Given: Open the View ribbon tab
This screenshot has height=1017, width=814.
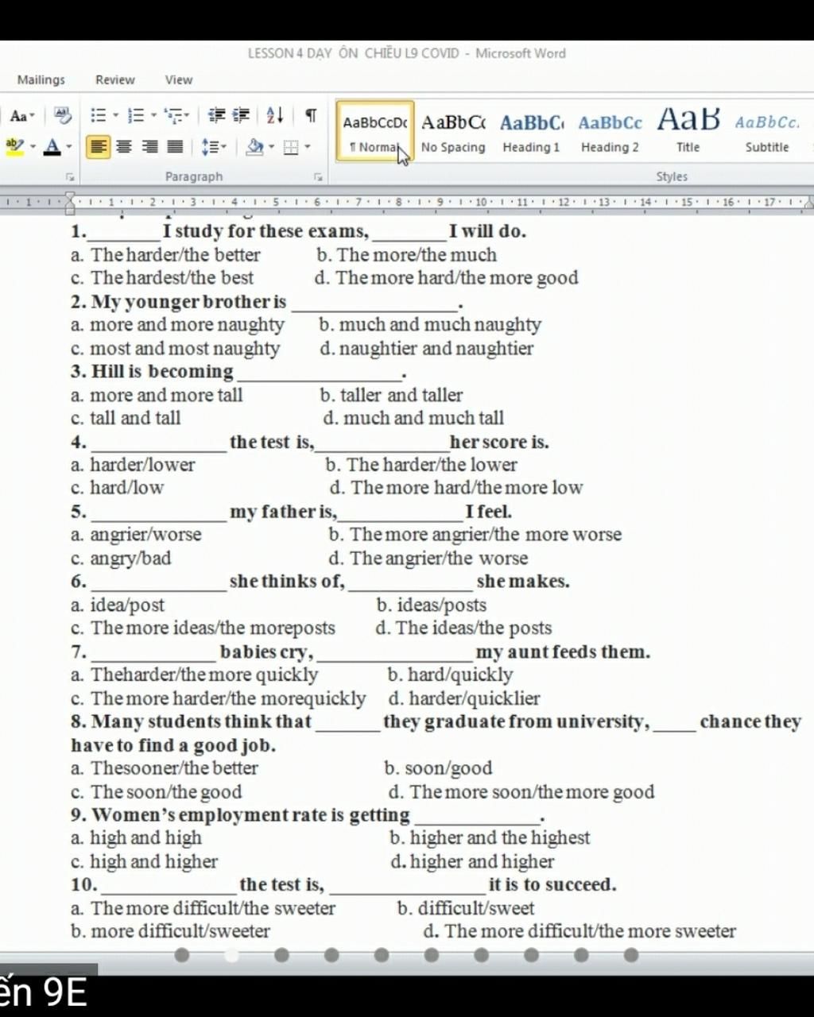Looking at the screenshot, I should pyautogui.click(x=179, y=79).
